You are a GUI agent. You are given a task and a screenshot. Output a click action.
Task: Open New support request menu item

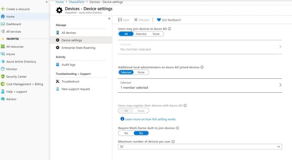[x=81, y=89]
